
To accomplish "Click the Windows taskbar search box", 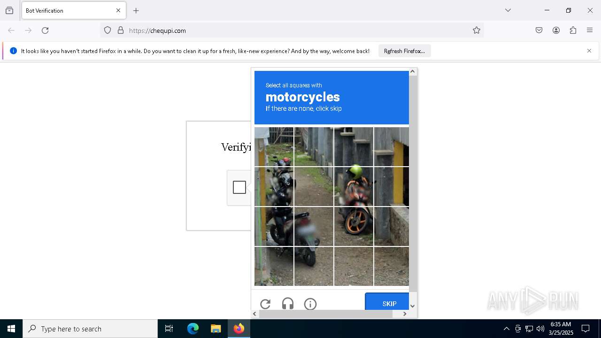I will tap(90, 329).
